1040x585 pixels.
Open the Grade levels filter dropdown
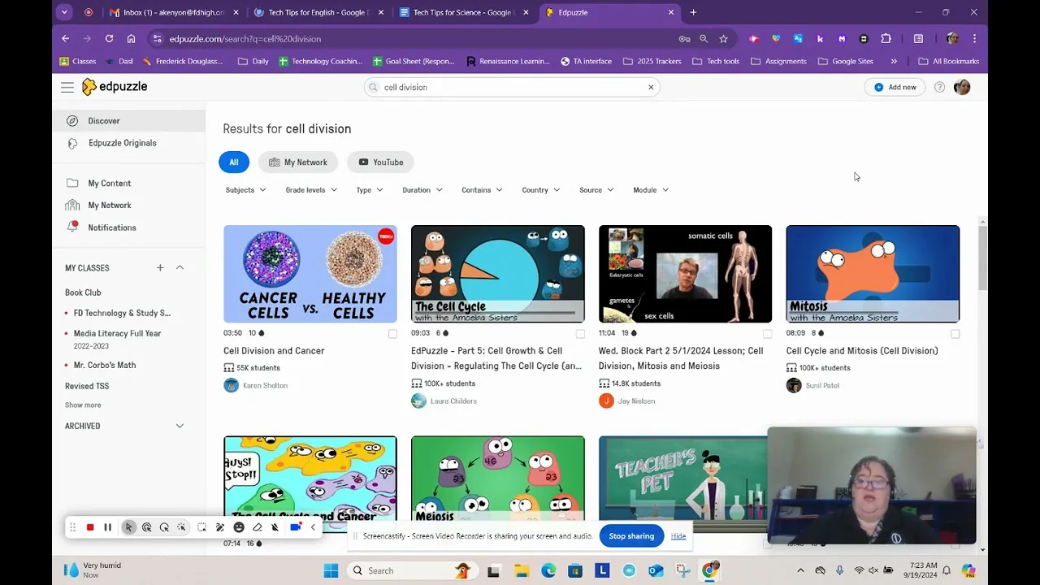(x=311, y=190)
